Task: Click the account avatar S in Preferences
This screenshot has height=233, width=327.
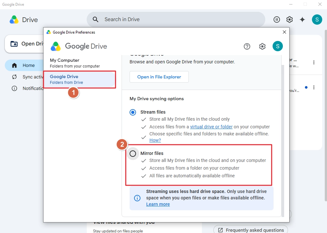Action: point(278,46)
